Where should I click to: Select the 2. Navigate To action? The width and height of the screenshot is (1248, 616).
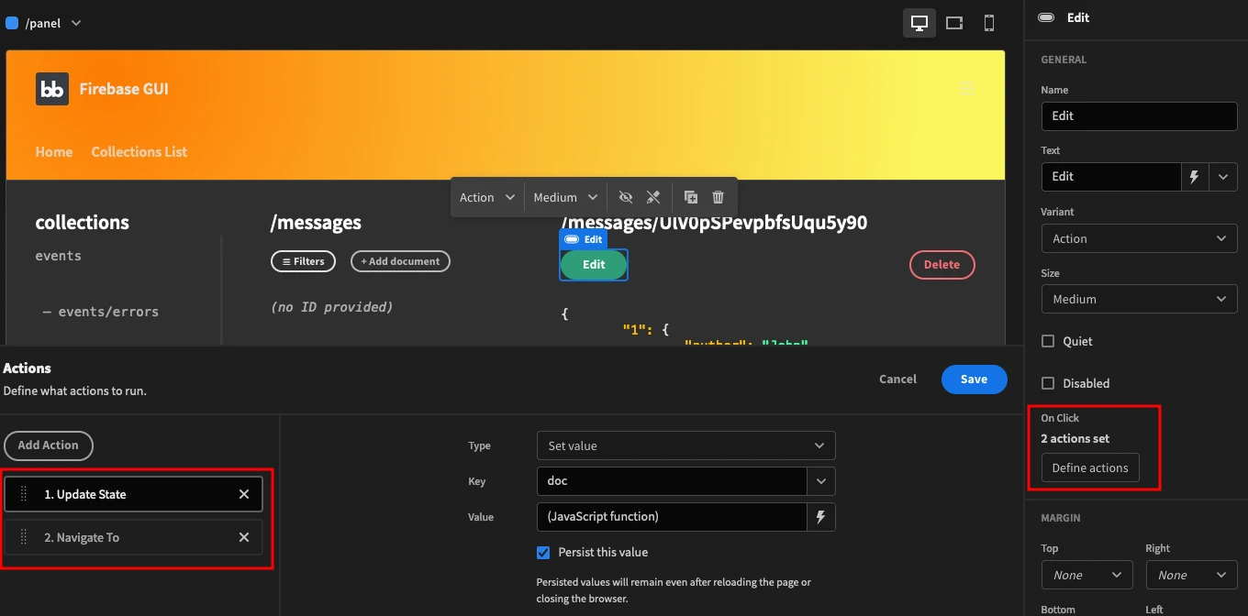coord(134,537)
